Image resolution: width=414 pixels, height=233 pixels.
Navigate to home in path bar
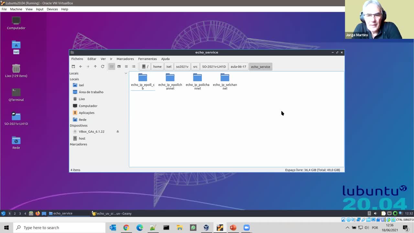pyautogui.click(x=157, y=67)
